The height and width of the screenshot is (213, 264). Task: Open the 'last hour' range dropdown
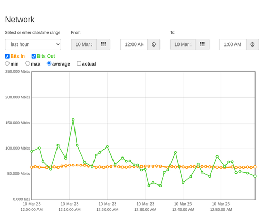pos(33,44)
